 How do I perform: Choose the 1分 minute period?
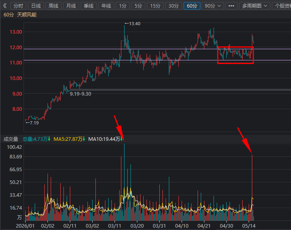tap(123, 6)
